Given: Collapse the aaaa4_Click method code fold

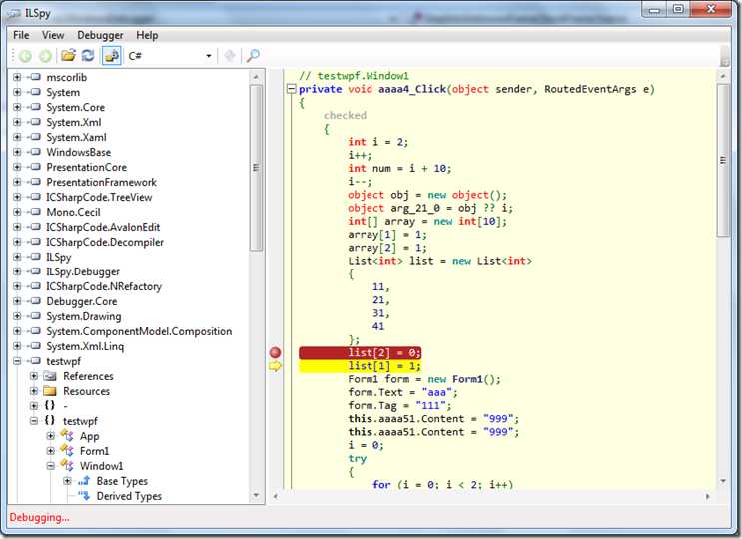Looking at the screenshot, I should point(291,89).
